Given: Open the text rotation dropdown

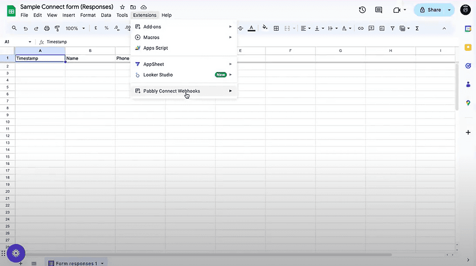Looking at the screenshot, I should coord(346,28).
